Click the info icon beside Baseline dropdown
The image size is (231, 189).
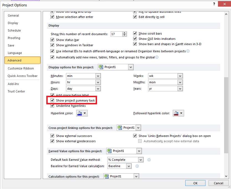click(137, 166)
